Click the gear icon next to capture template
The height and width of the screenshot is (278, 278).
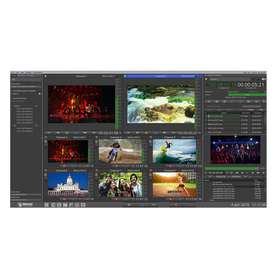coord(39,94)
